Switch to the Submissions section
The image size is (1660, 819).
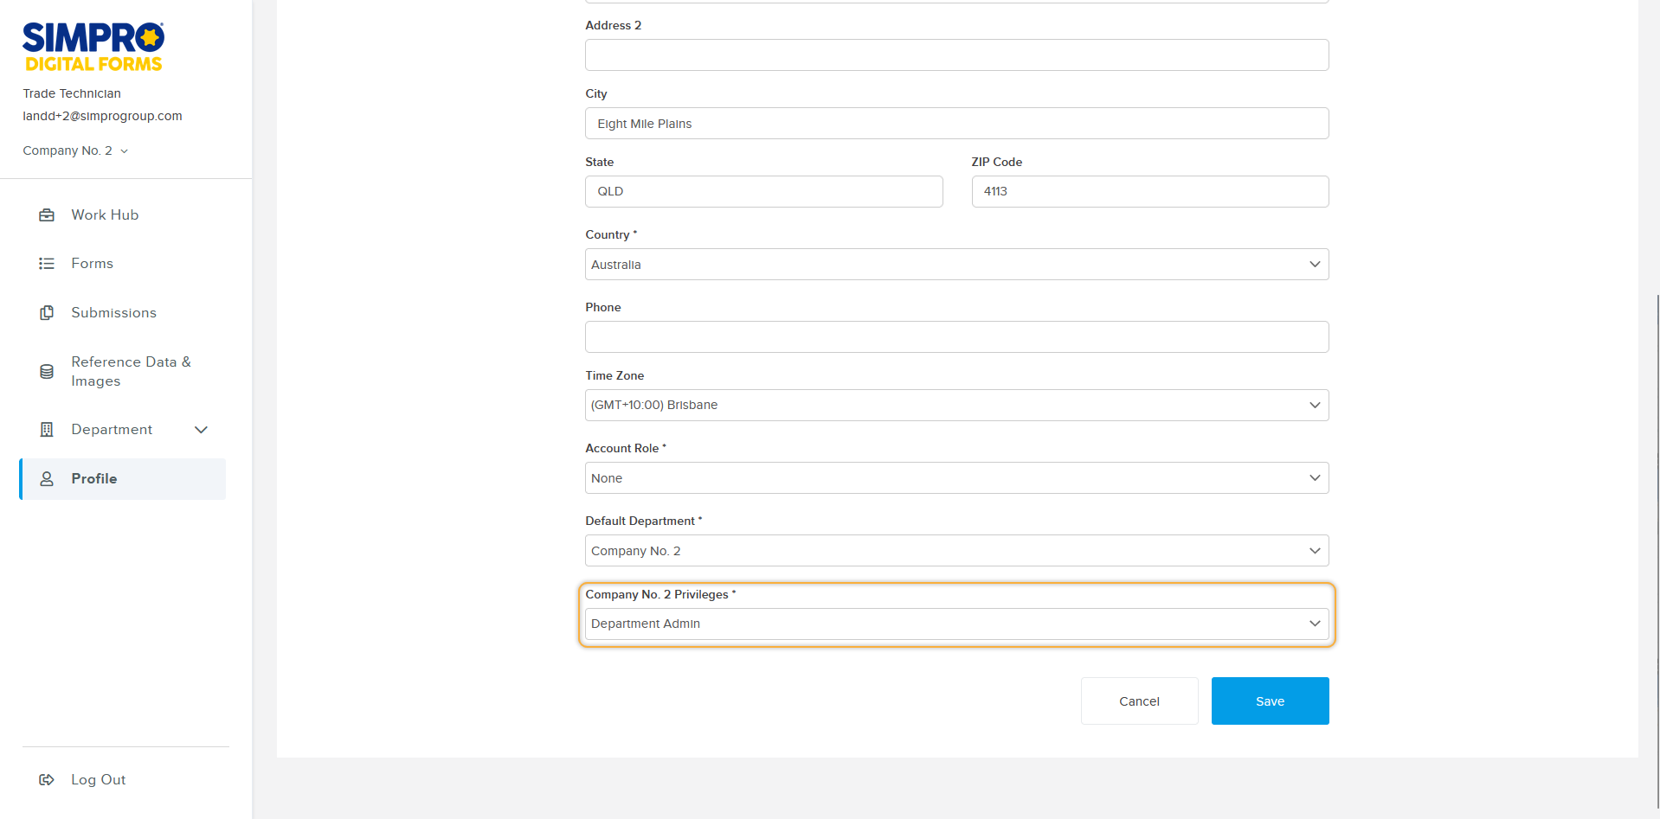point(113,312)
